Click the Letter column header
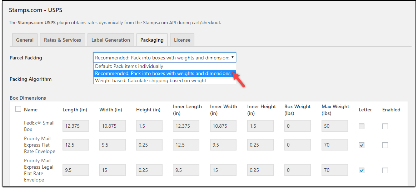The height and width of the screenshot is (190, 418). point(365,110)
